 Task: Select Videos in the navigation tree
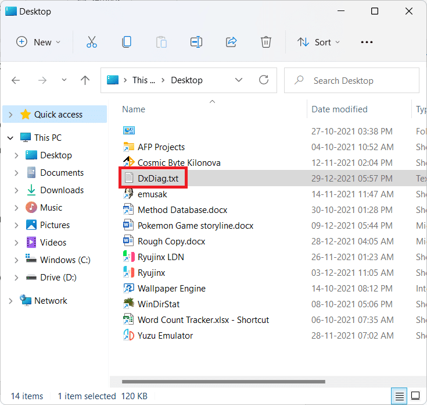point(53,243)
